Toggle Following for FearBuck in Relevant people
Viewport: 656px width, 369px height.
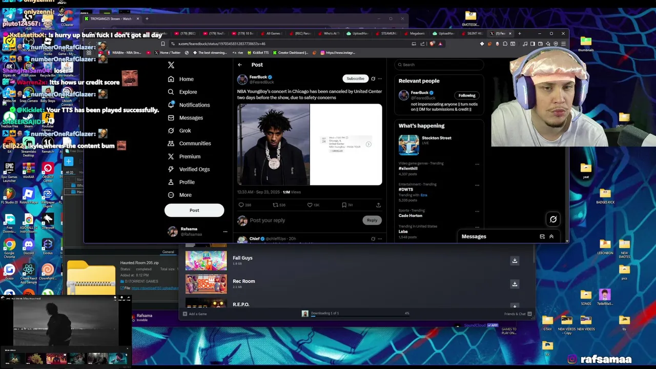point(467,95)
